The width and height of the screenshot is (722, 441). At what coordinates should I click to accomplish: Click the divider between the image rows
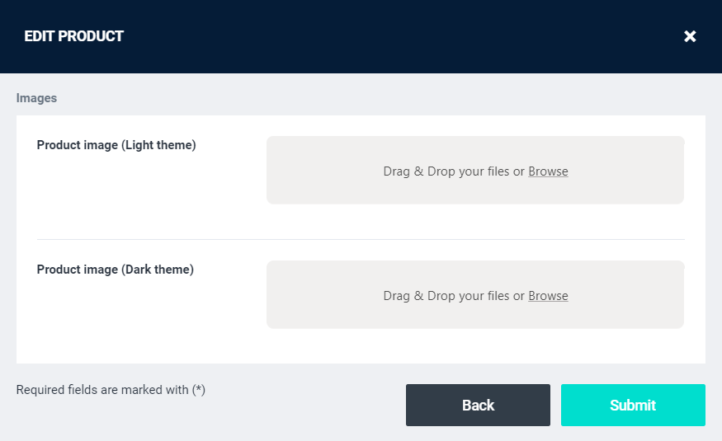361,239
